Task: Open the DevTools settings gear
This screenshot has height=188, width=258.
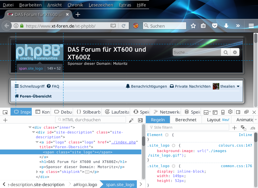Action: tap(230, 112)
